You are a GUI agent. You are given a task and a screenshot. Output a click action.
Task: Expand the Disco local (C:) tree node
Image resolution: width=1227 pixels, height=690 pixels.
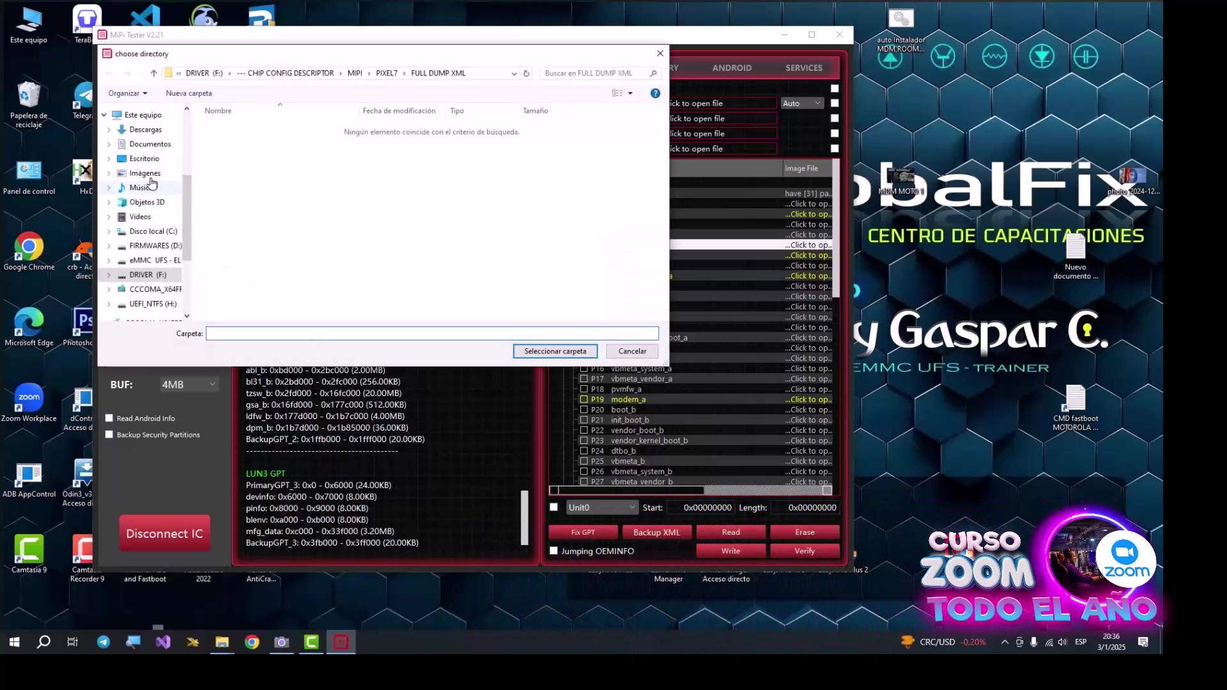tap(109, 231)
